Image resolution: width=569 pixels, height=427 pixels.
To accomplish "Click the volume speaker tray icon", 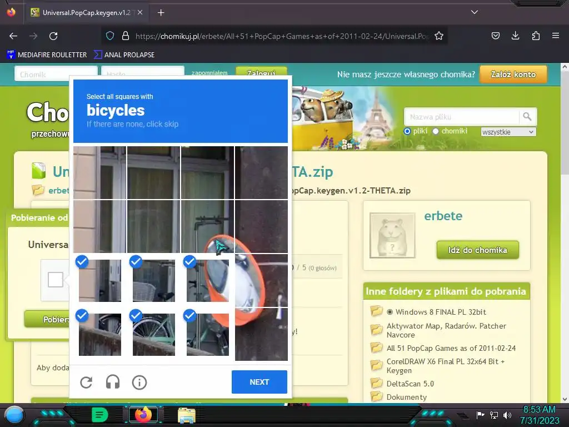I will coord(507,415).
